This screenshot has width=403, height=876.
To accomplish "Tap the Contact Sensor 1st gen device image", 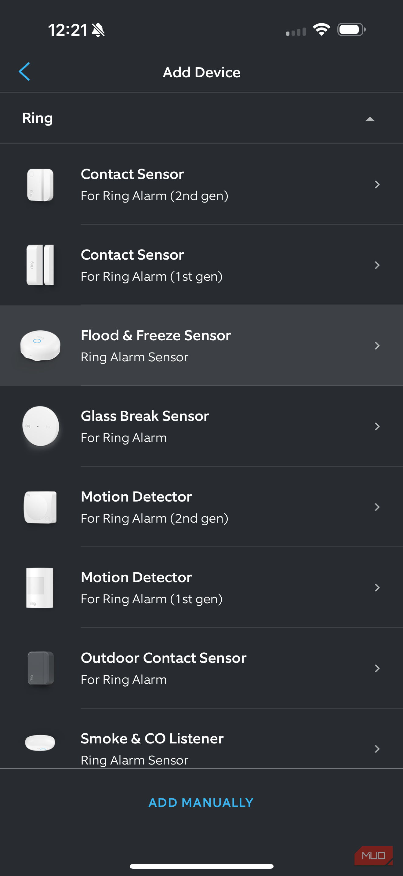I will 40,265.
